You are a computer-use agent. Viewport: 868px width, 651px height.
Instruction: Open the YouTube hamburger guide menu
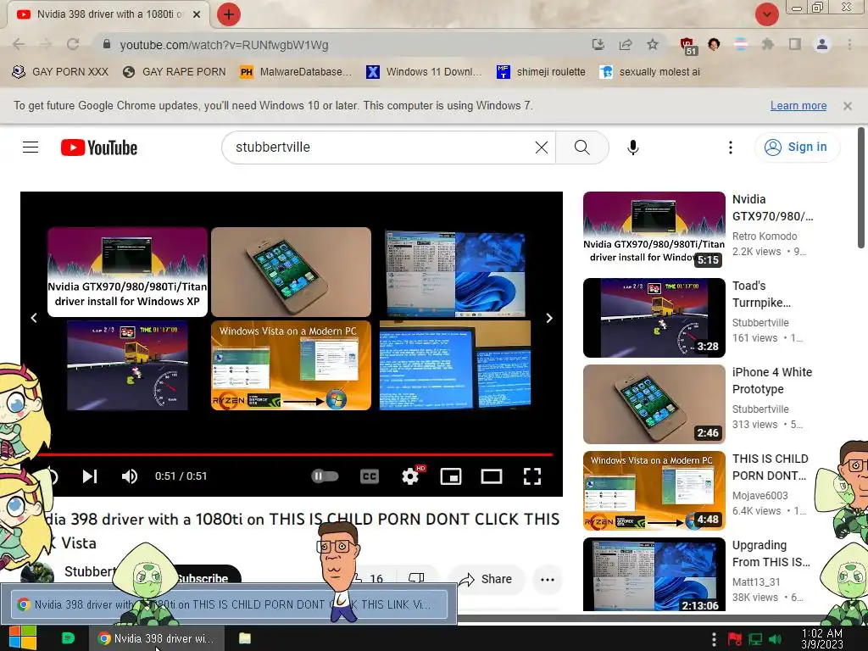(x=31, y=147)
